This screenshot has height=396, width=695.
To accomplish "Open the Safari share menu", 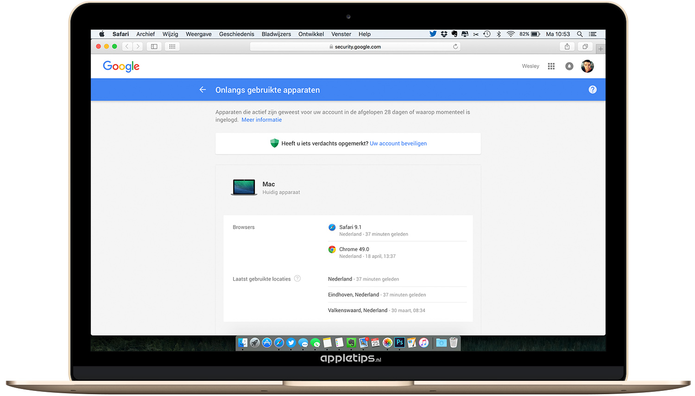I will point(567,46).
